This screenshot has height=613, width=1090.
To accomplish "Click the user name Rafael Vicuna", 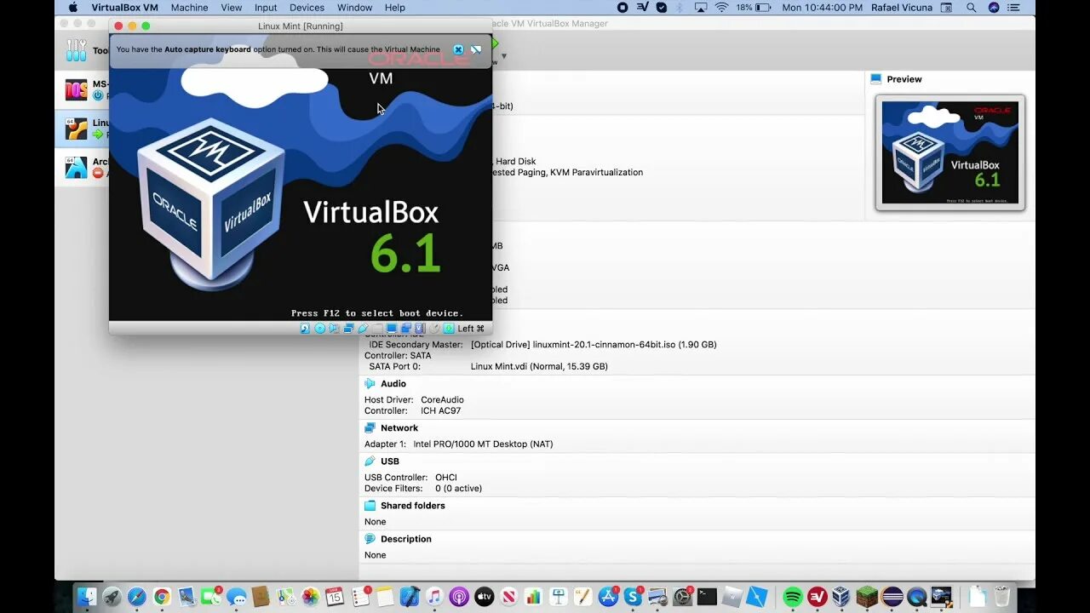I will click(902, 8).
